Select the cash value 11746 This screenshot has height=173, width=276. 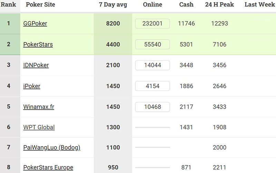pos(186,23)
